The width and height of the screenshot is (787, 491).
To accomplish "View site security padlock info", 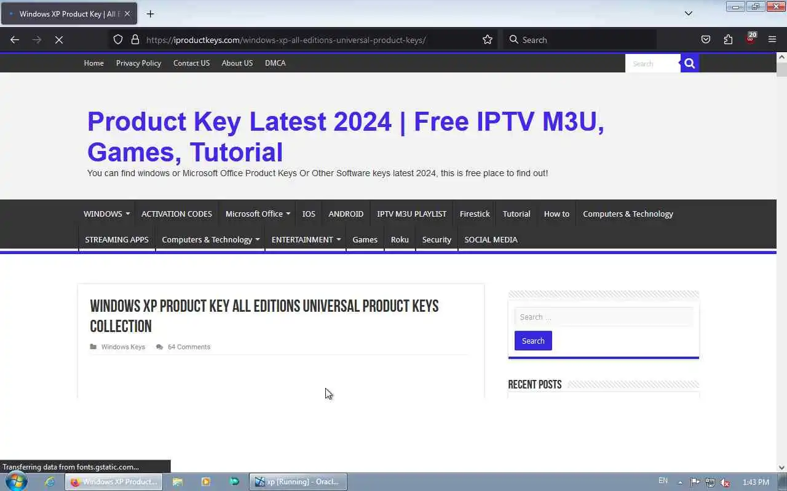I will pyautogui.click(x=135, y=39).
